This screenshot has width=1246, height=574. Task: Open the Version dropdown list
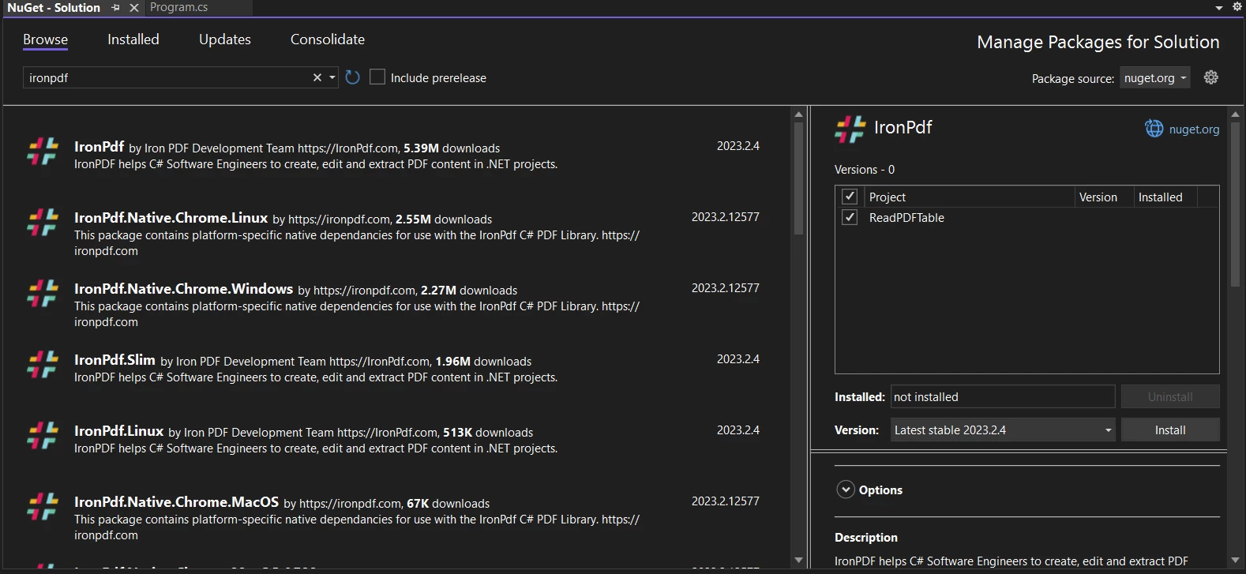tap(1003, 430)
